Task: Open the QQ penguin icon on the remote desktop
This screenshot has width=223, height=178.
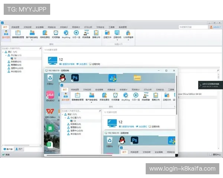Action: 62,78
